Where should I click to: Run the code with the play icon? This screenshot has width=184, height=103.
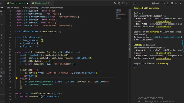(x=115, y=3)
